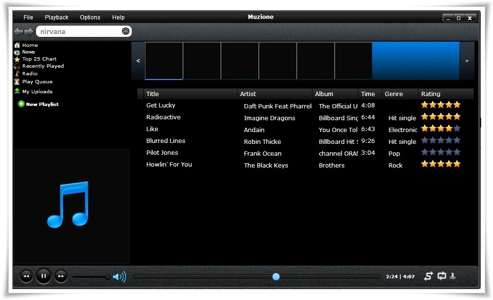Viewport: 493px width, 300px height.
Task: Click star rating for Pilot Jones
Action: coord(441,152)
